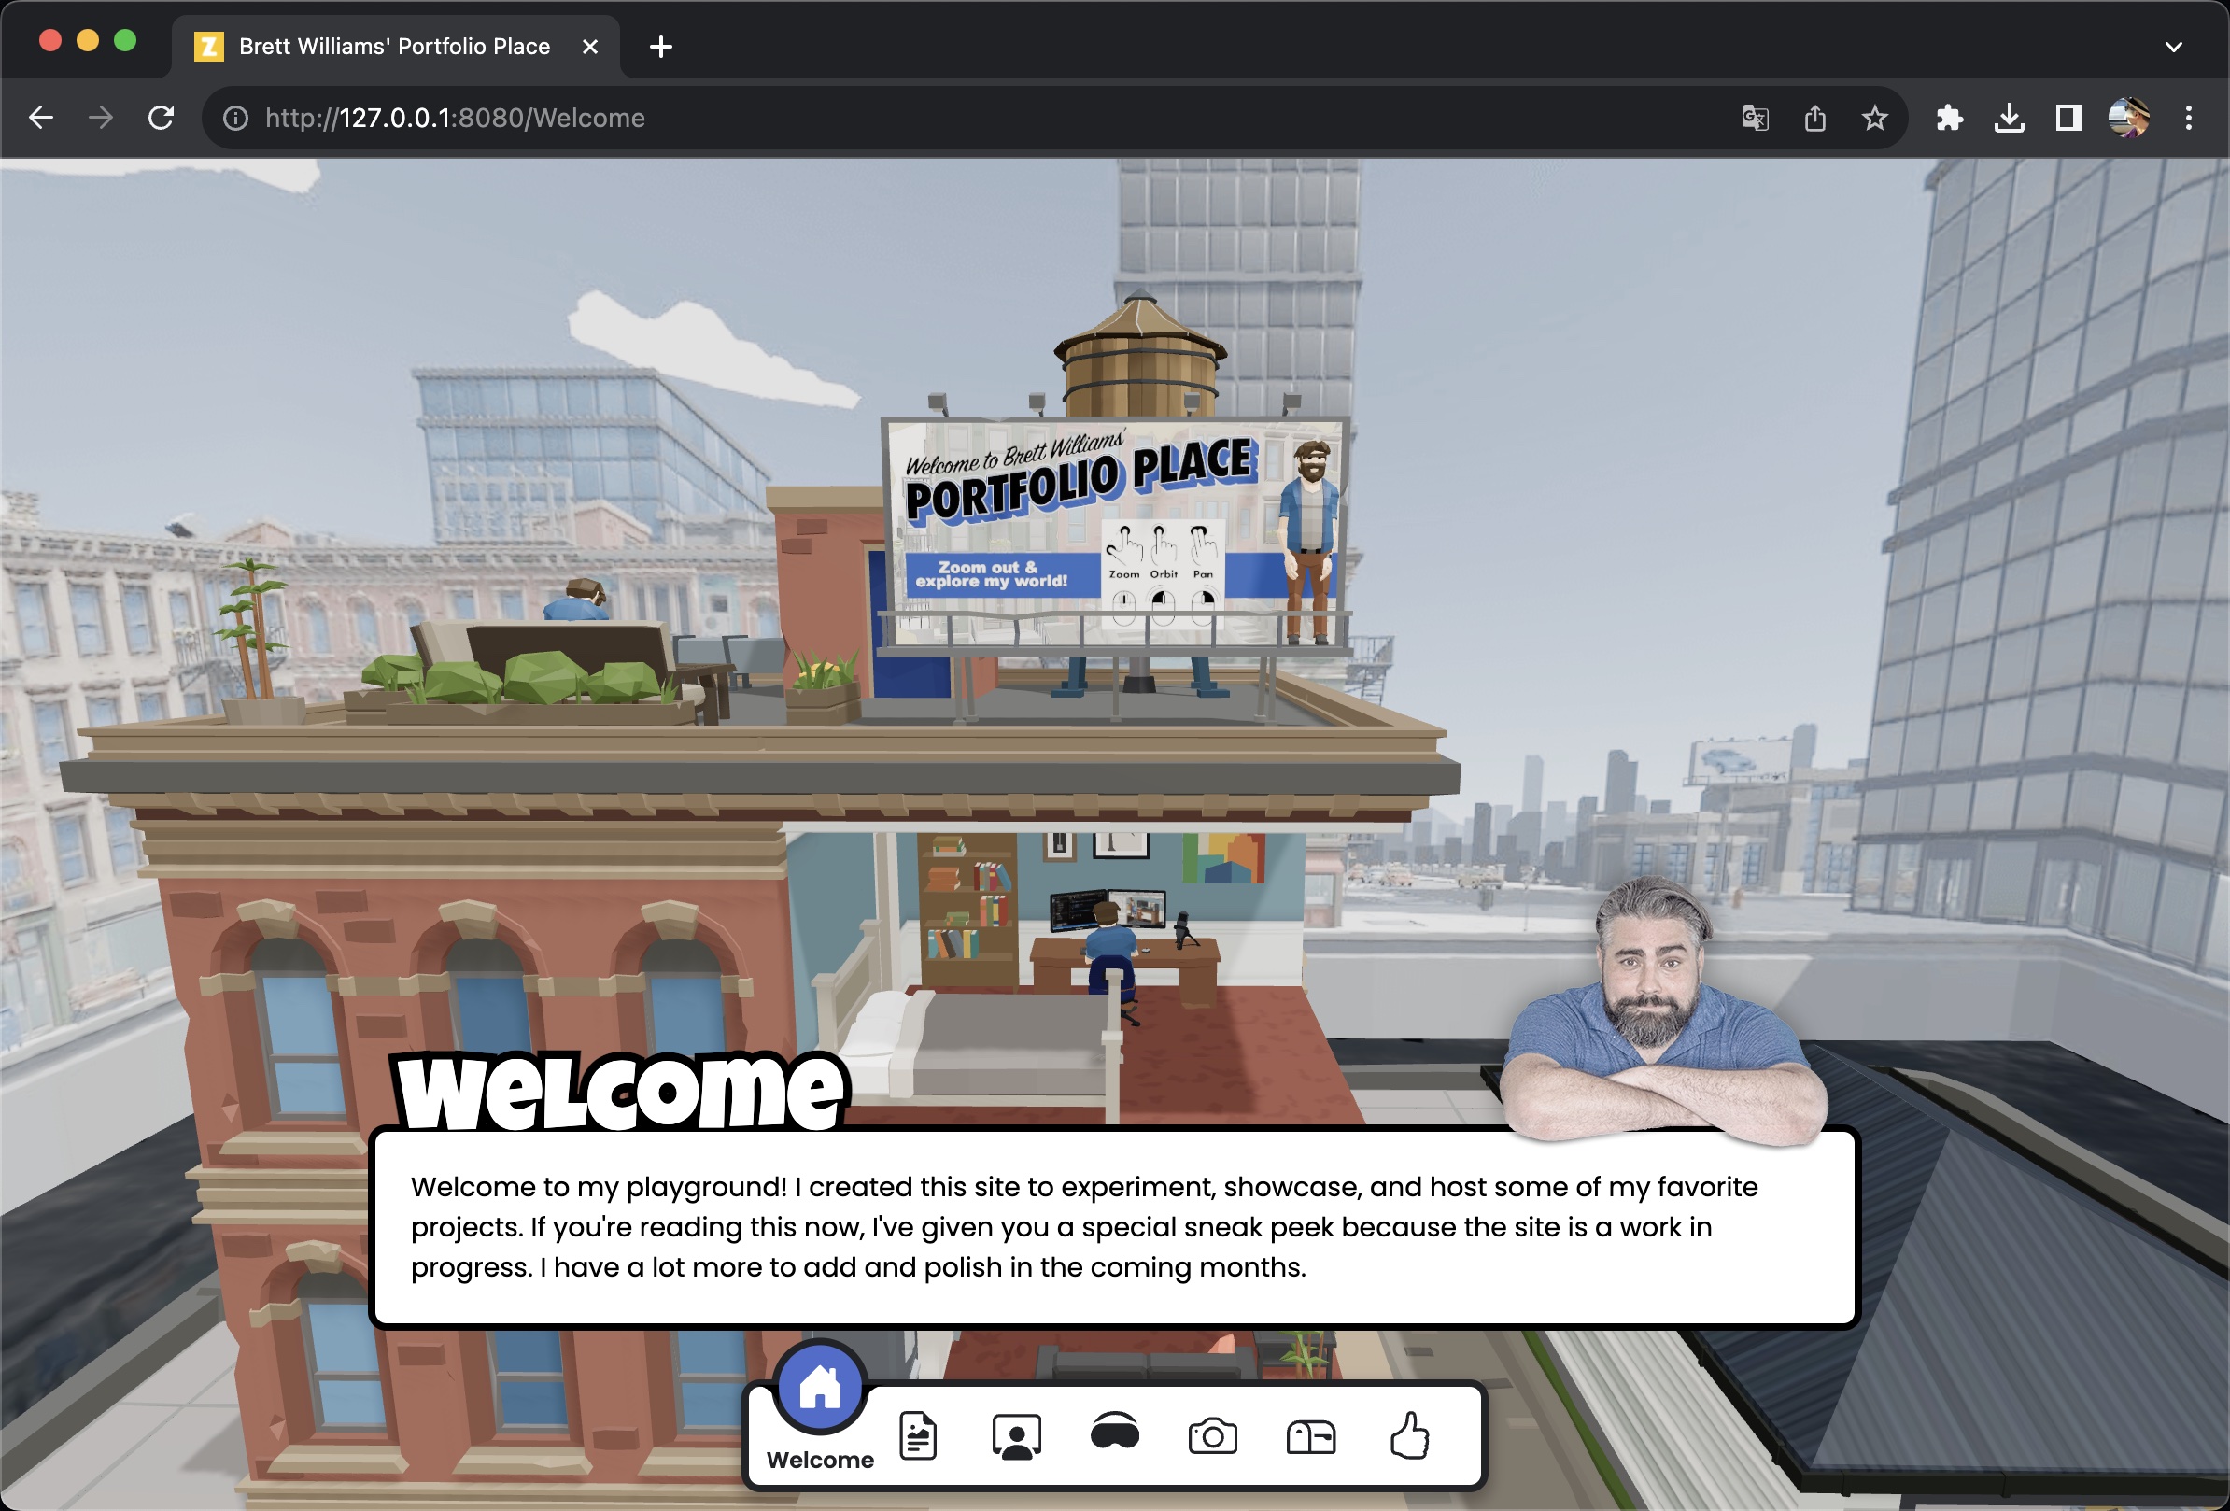The image size is (2230, 1511).
Task: Select Brett Williams' Portfolio Place tab
Action: pos(393,46)
